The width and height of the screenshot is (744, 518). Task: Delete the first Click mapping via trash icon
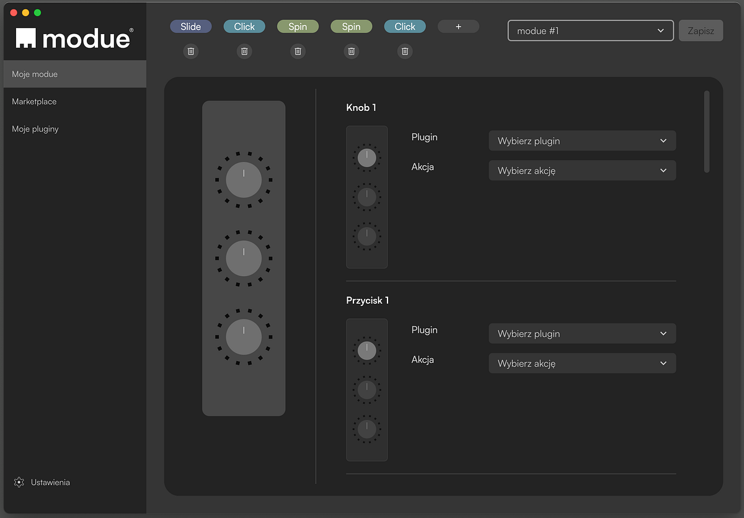[244, 51]
